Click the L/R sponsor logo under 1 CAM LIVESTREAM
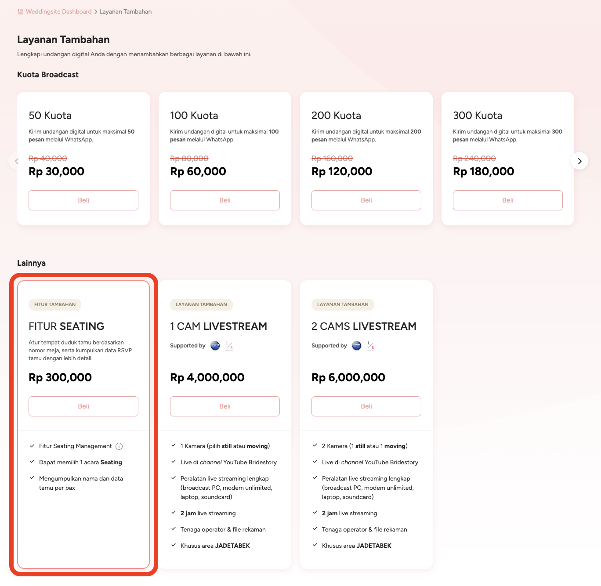Image resolution: width=601 pixels, height=586 pixels. tap(229, 346)
